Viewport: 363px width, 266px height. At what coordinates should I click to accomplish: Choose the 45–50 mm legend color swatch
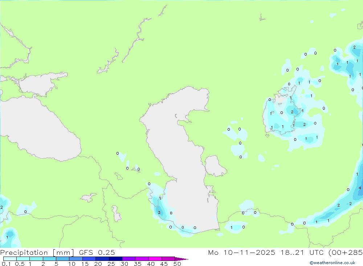tap(168, 259)
